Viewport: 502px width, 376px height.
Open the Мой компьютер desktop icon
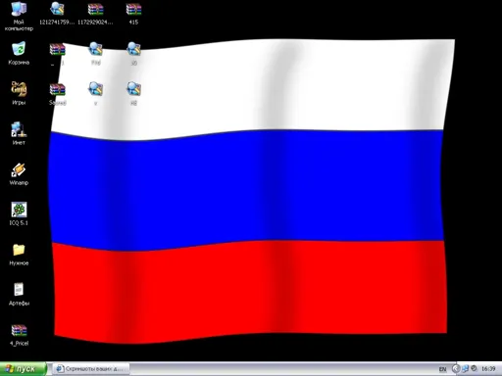pos(19,16)
